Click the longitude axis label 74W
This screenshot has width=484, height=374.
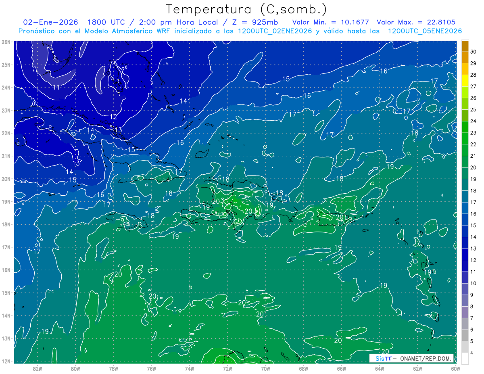click(x=190, y=368)
